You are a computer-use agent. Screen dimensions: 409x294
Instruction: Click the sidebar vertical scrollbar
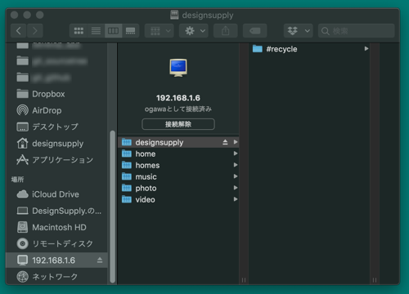point(112,207)
